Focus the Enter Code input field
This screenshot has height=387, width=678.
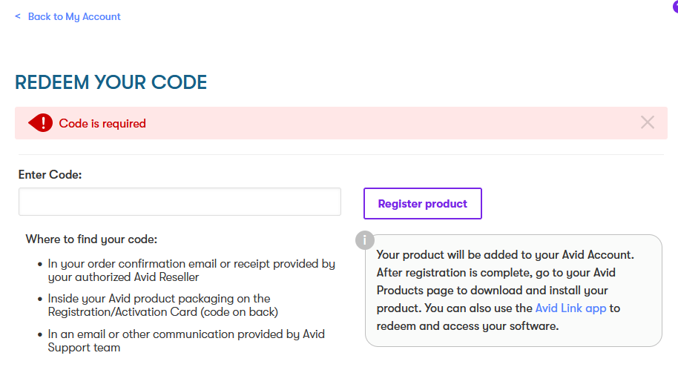click(180, 202)
